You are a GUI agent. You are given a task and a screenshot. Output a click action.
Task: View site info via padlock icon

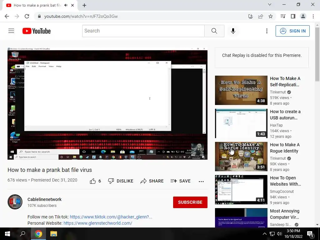[39, 16]
